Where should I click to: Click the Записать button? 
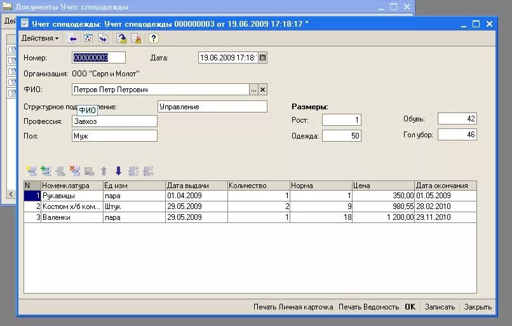point(440,307)
